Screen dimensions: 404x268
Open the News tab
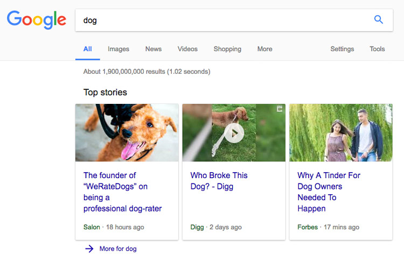coord(154,49)
